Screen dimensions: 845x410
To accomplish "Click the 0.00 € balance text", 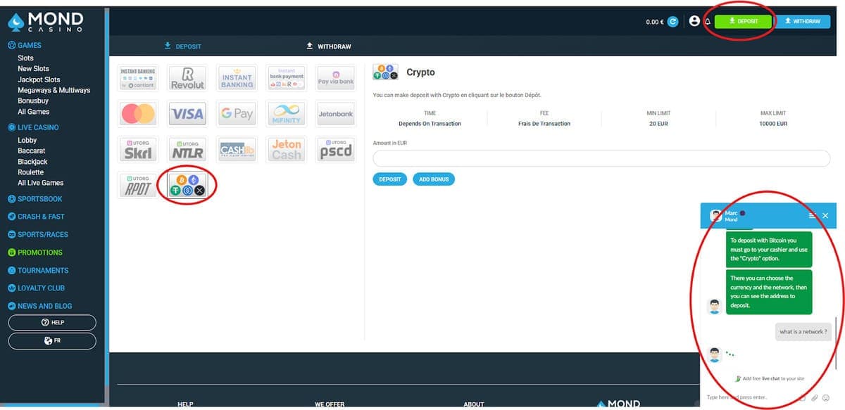I will 655,22.
